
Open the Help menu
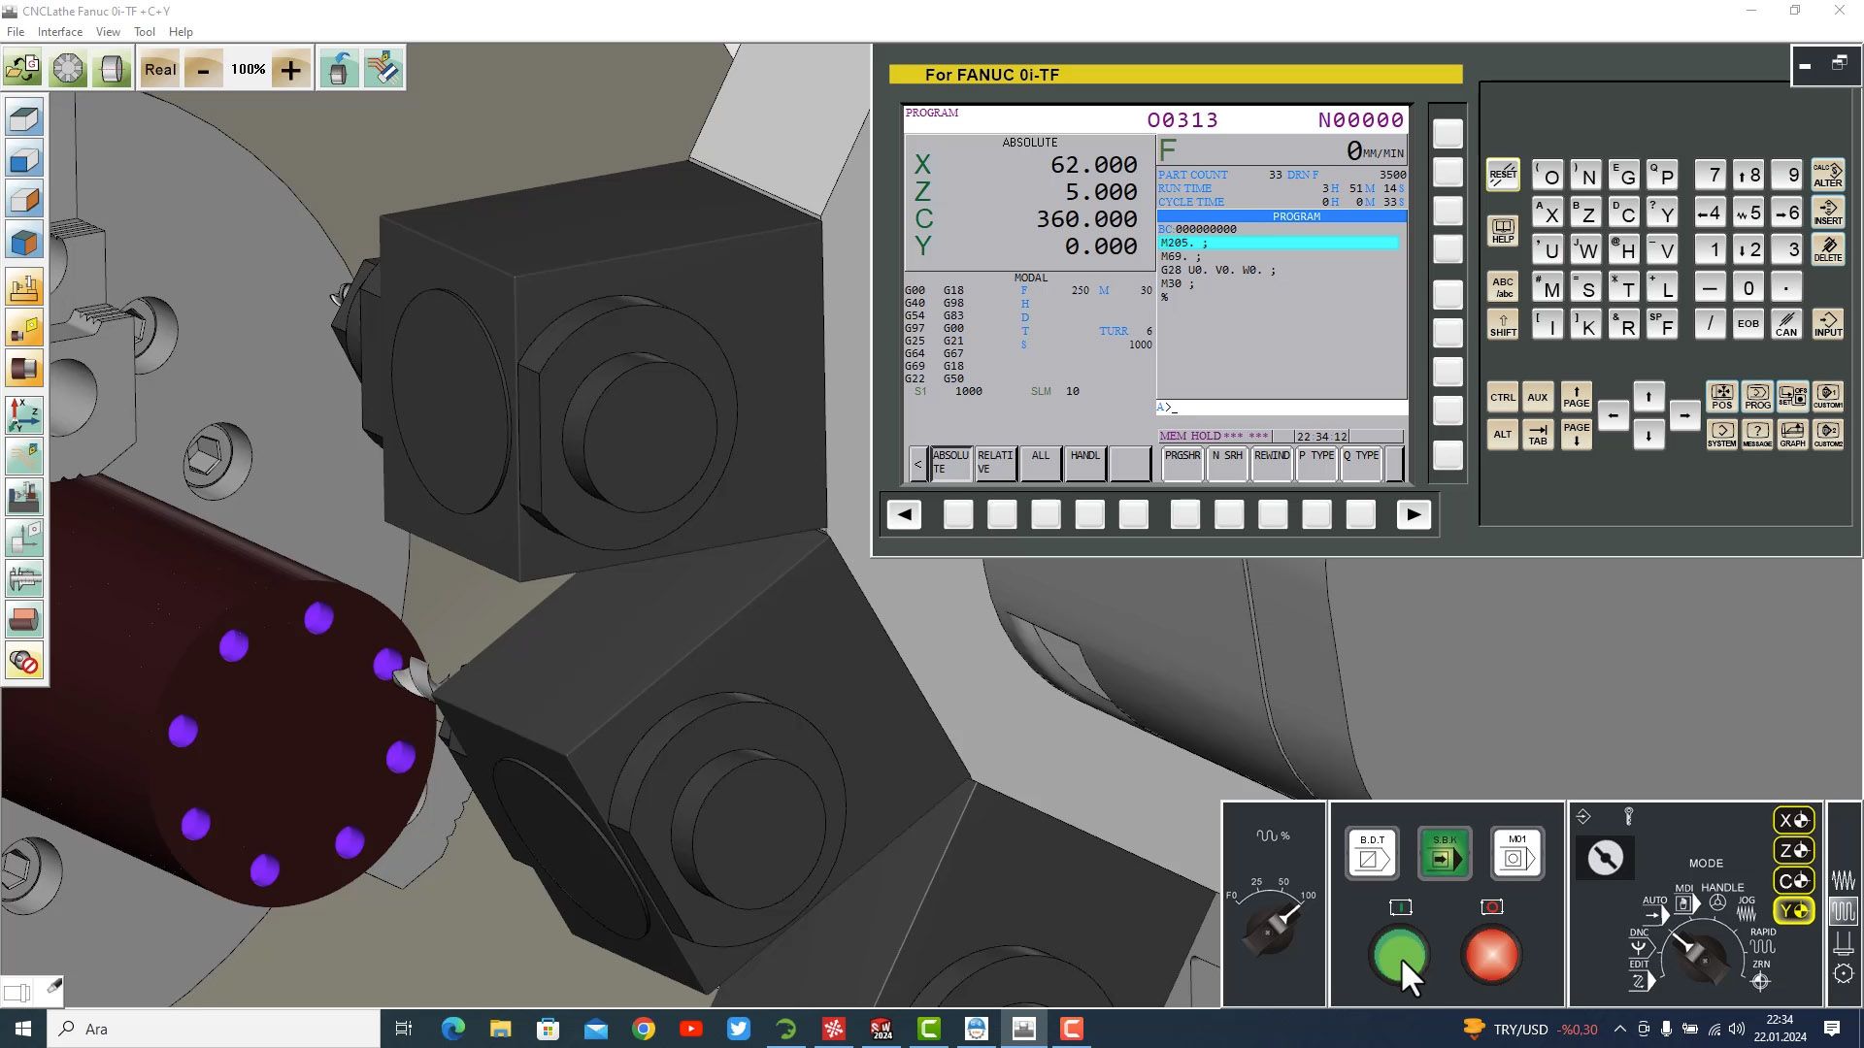(181, 32)
